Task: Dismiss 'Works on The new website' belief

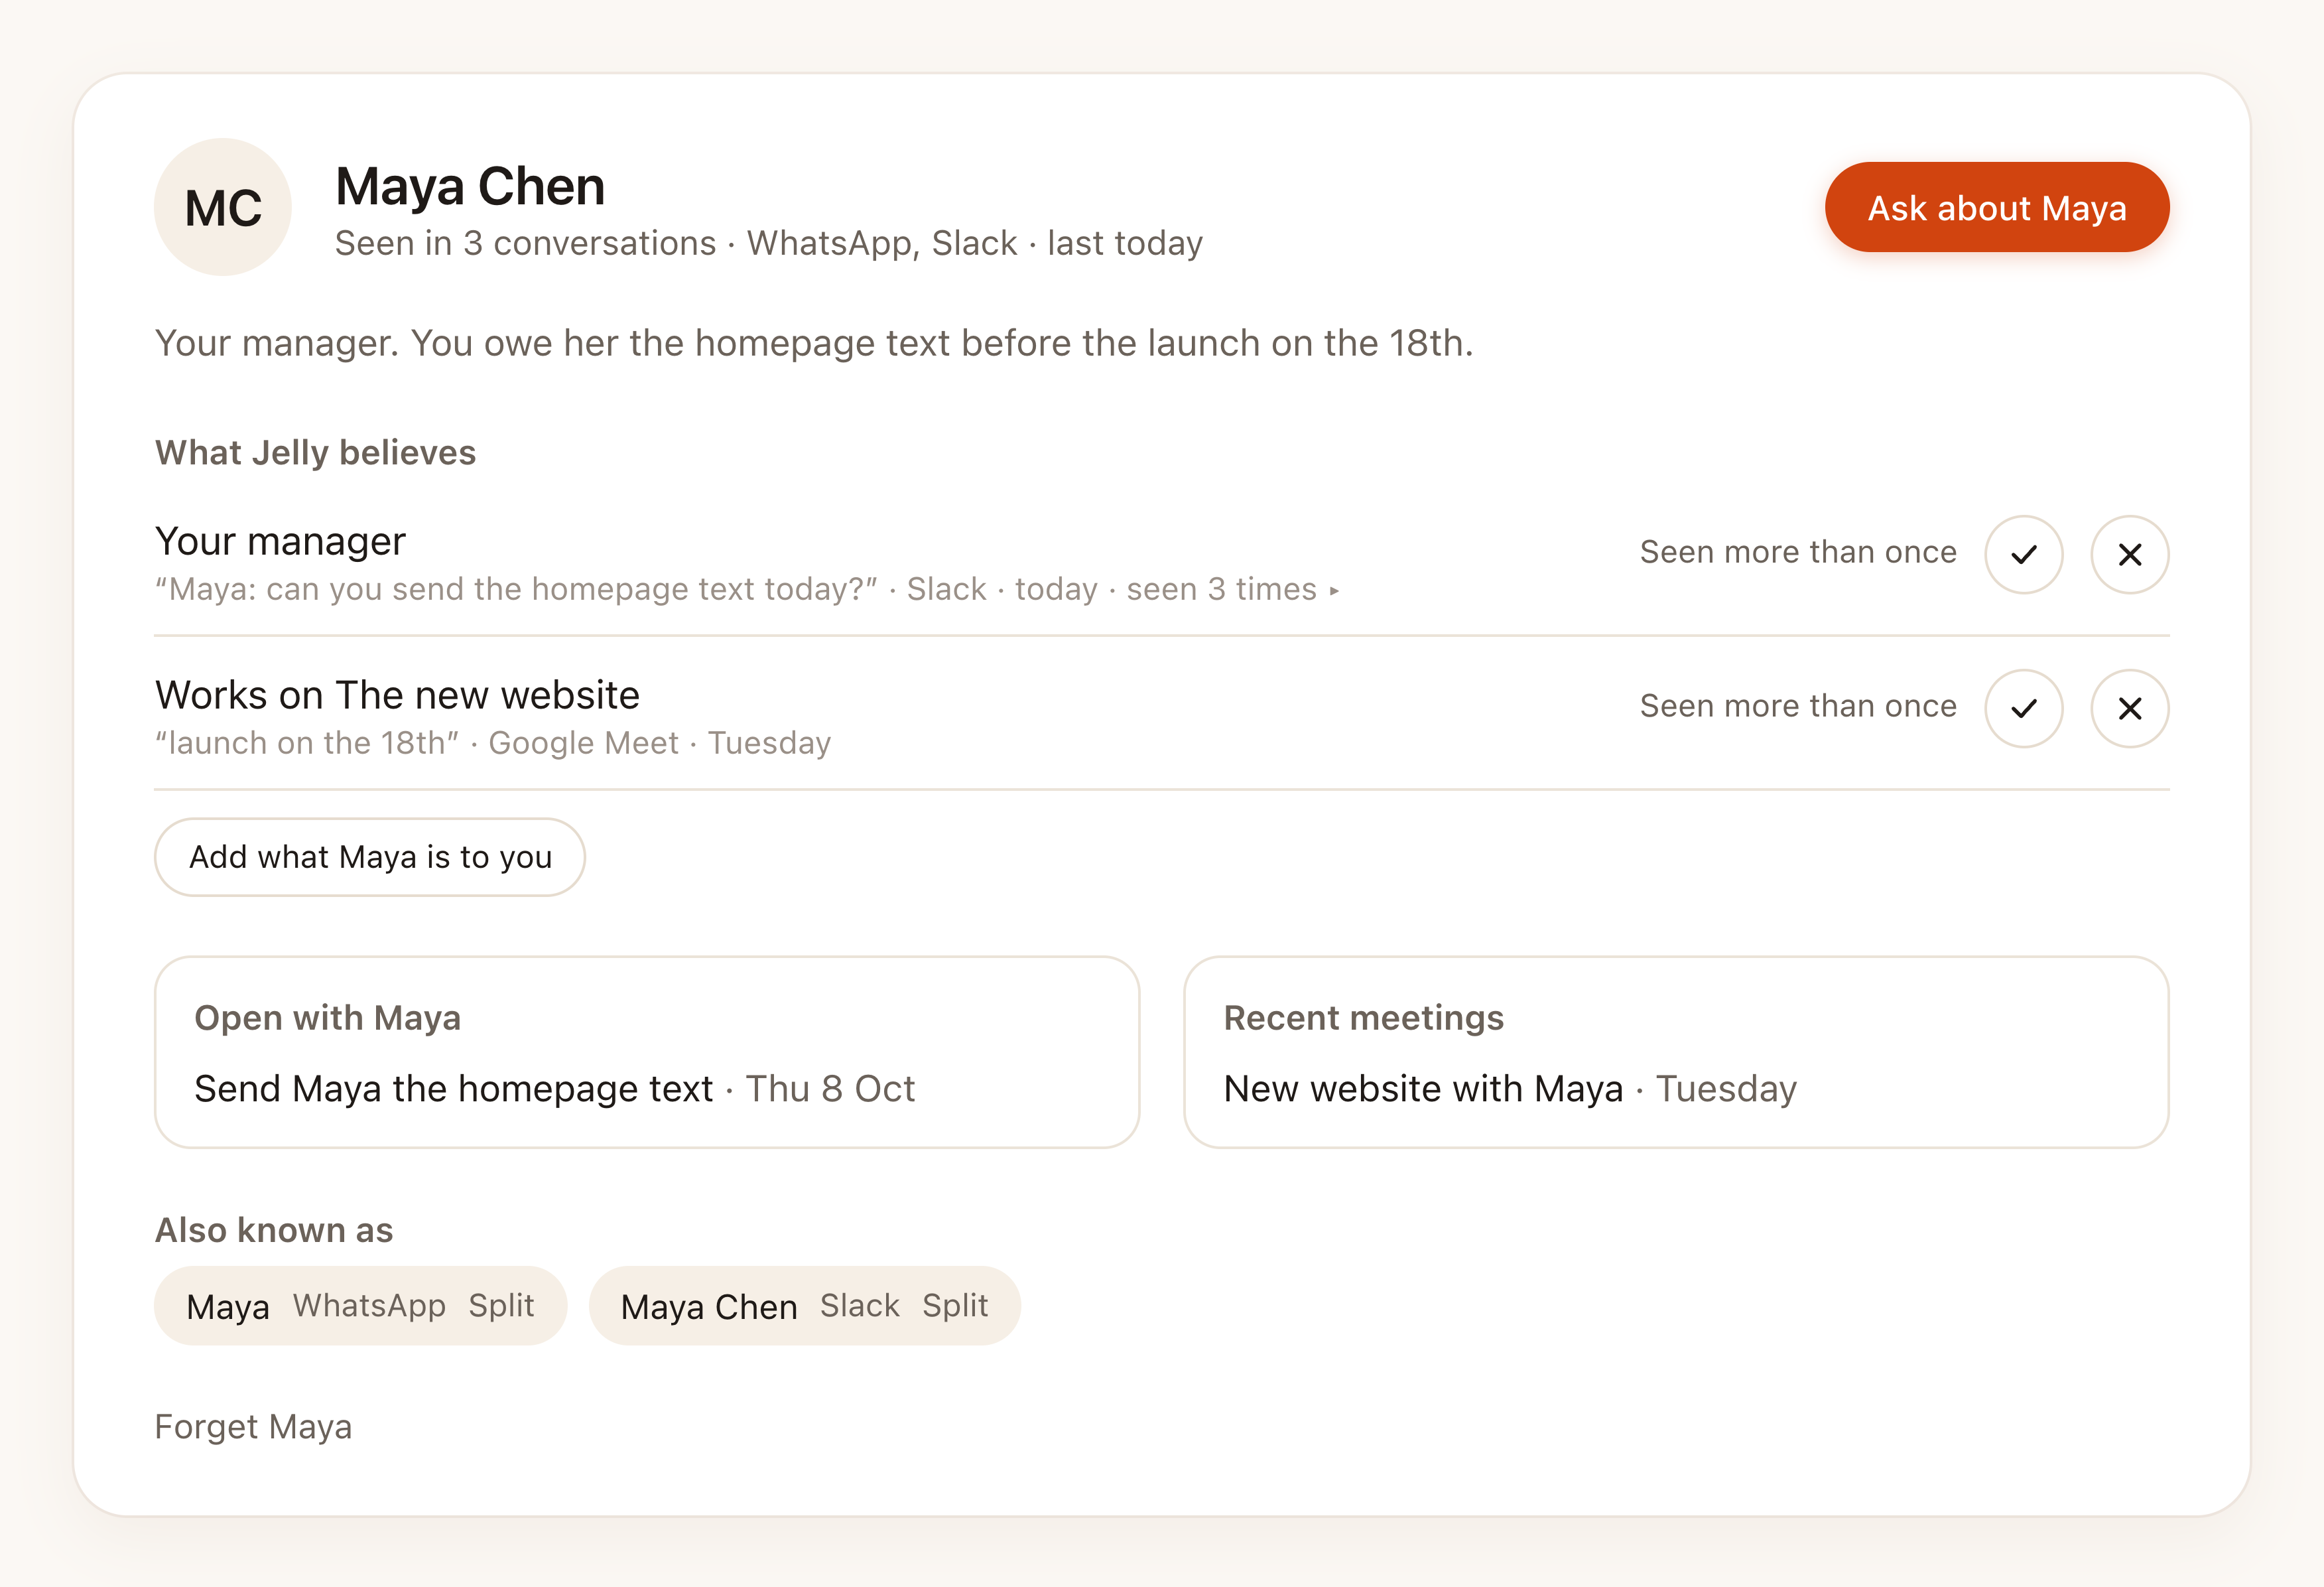Action: (x=2129, y=709)
